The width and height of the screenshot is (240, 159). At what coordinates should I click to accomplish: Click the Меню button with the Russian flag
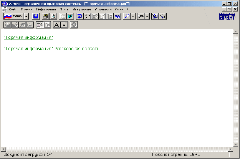[x=13, y=16]
